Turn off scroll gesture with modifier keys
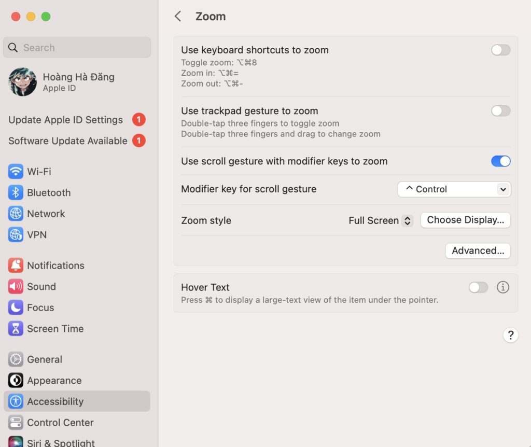This screenshot has height=447, width=531. pyautogui.click(x=501, y=161)
